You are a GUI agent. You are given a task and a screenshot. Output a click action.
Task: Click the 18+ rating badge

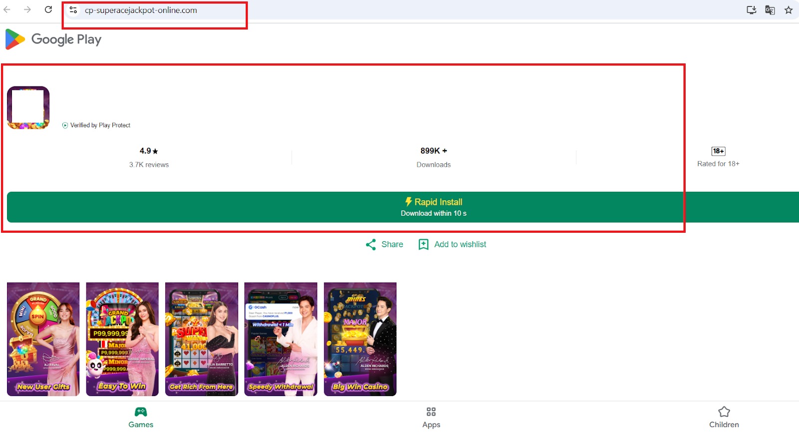pos(718,151)
